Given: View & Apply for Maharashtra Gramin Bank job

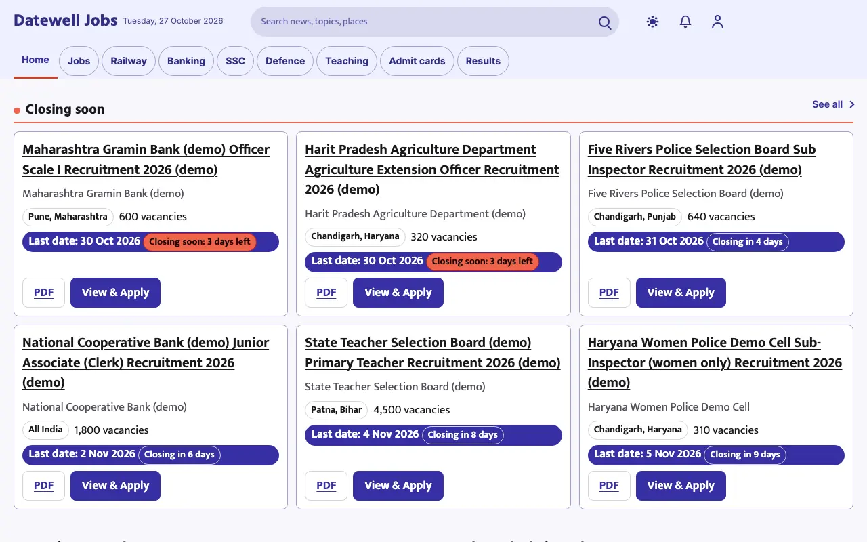Looking at the screenshot, I should click(x=115, y=293).
